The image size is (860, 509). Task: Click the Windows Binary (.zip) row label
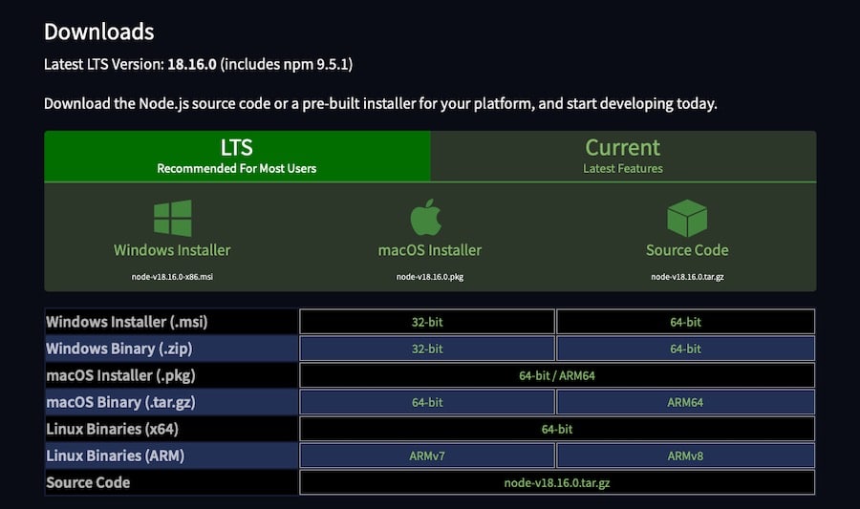tap(119, 349)
